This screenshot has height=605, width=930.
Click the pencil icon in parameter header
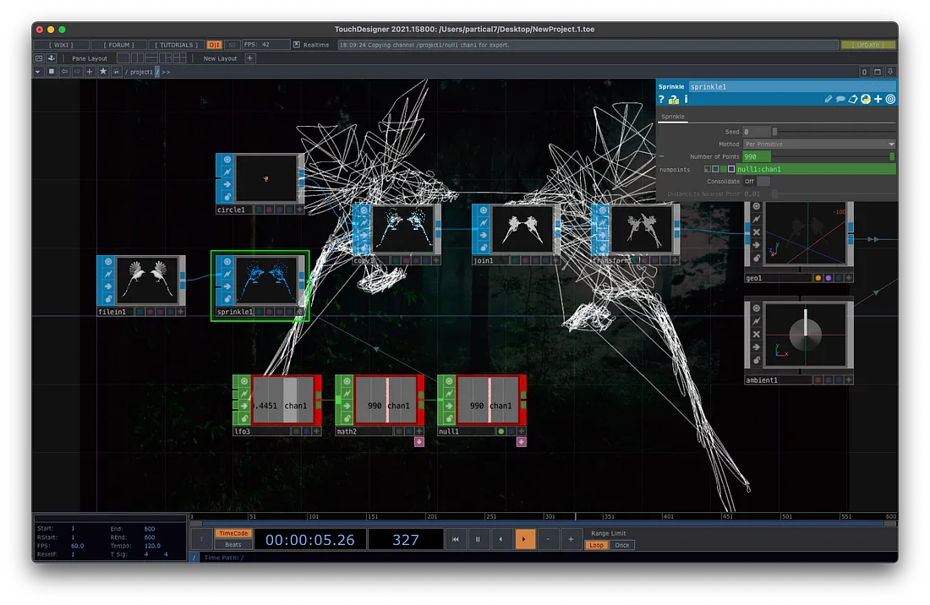[x=829, y=100]
